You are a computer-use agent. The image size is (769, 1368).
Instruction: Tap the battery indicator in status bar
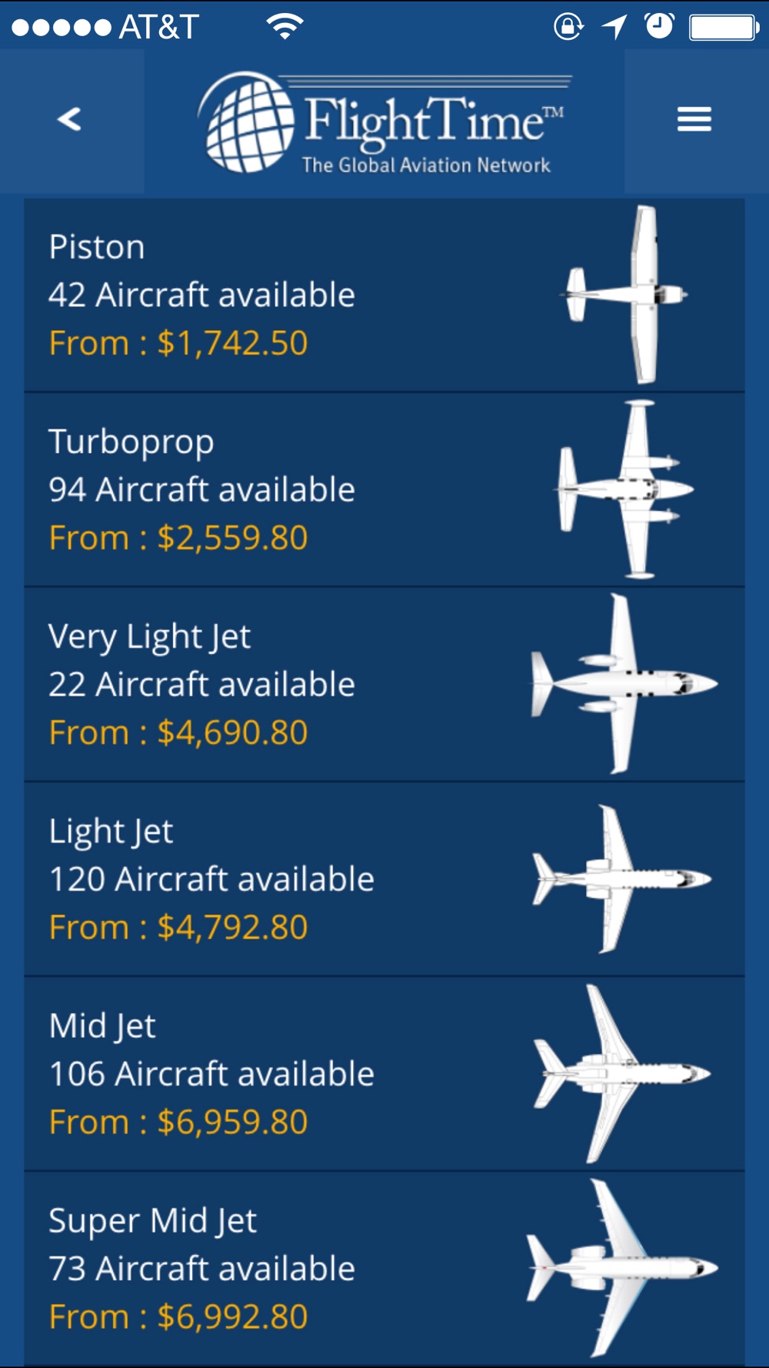(724, 28)
